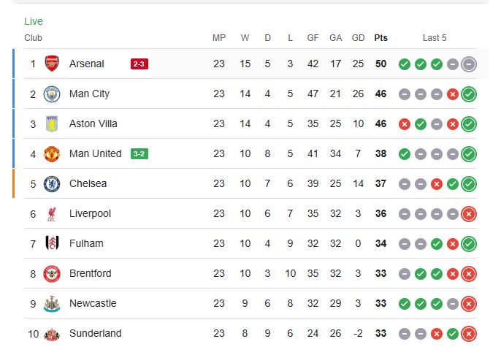The height and width of the screenshot is (347, 501).
Task: Click the Liverpool crest icon
Action: point(52,213)
